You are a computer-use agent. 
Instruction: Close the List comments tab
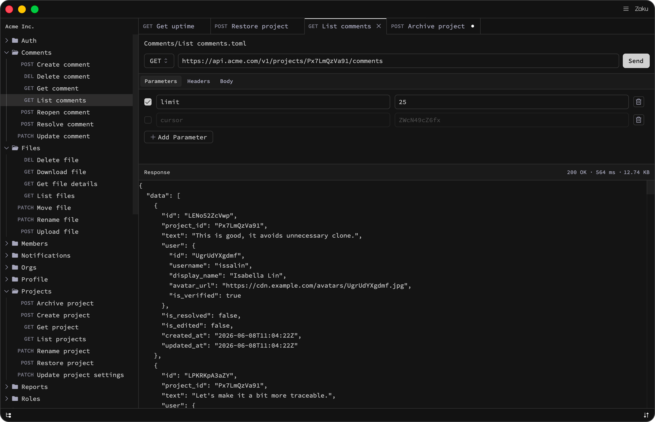(379, 26)
